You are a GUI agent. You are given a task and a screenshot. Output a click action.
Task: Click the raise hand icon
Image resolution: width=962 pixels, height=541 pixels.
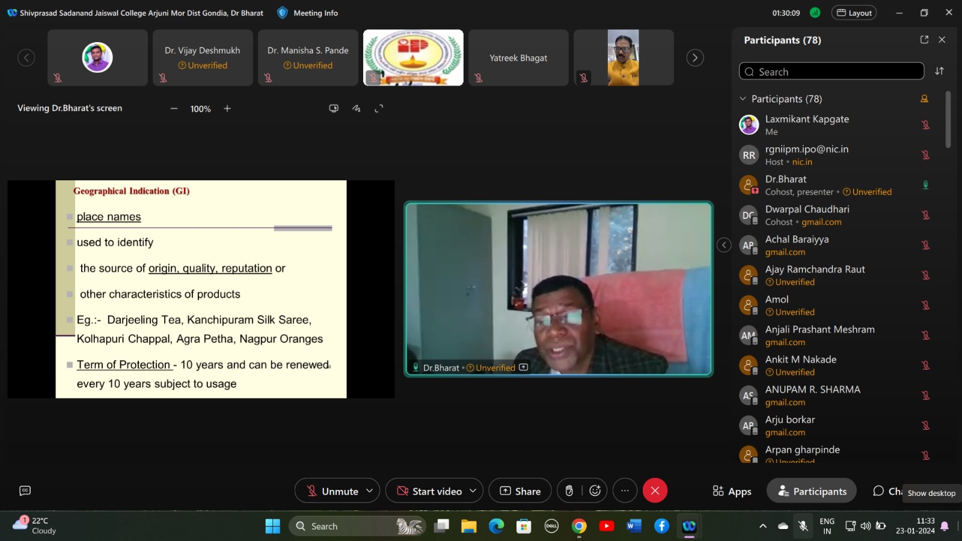coord(569,491)
